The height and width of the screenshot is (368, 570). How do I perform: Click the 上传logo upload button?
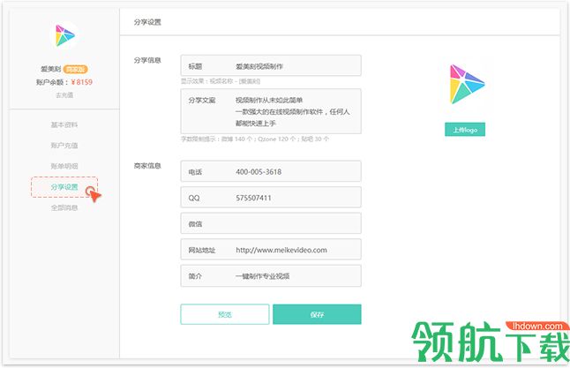(465, 130)
